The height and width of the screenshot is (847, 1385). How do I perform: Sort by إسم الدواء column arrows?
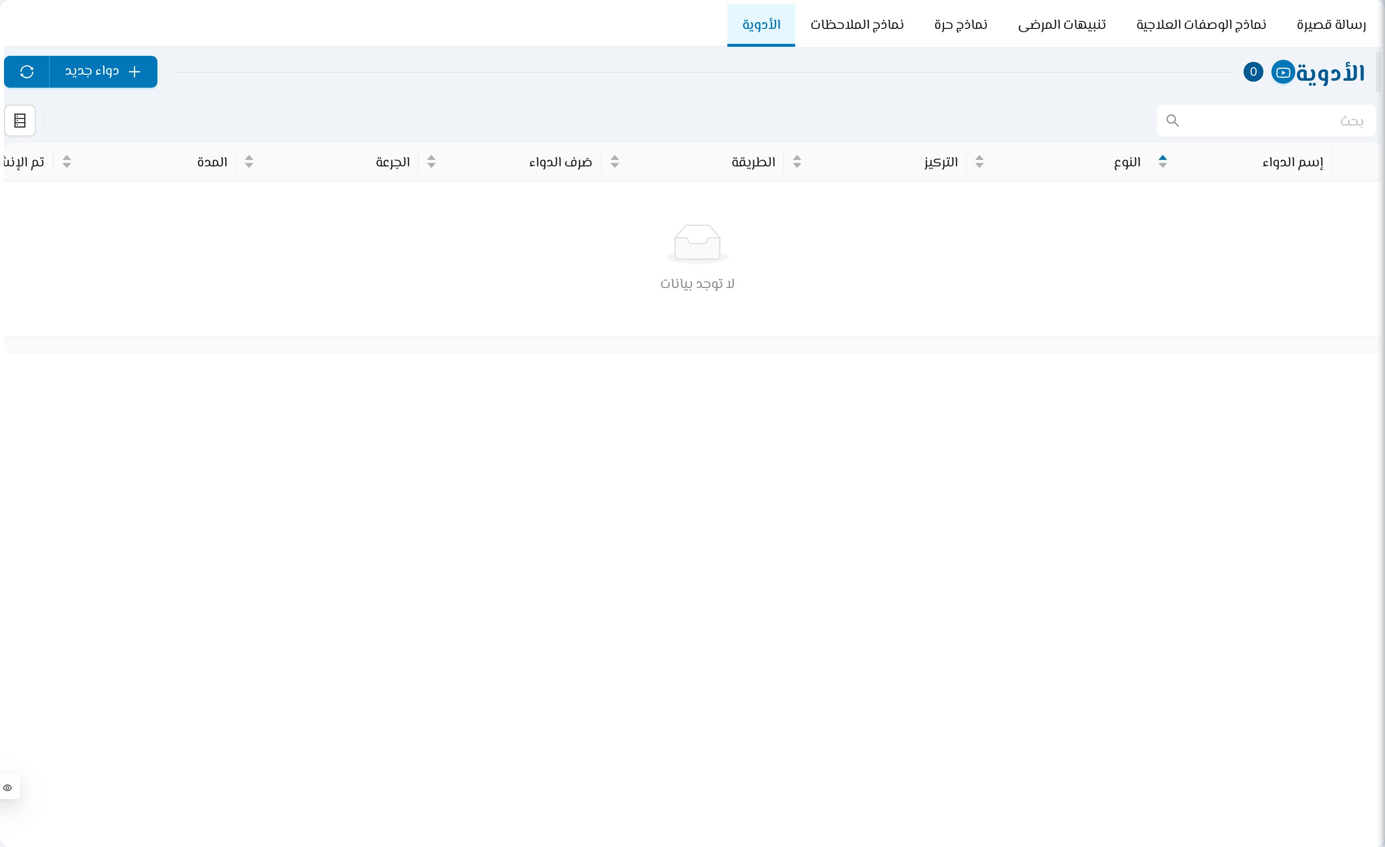click(1163, 162)
